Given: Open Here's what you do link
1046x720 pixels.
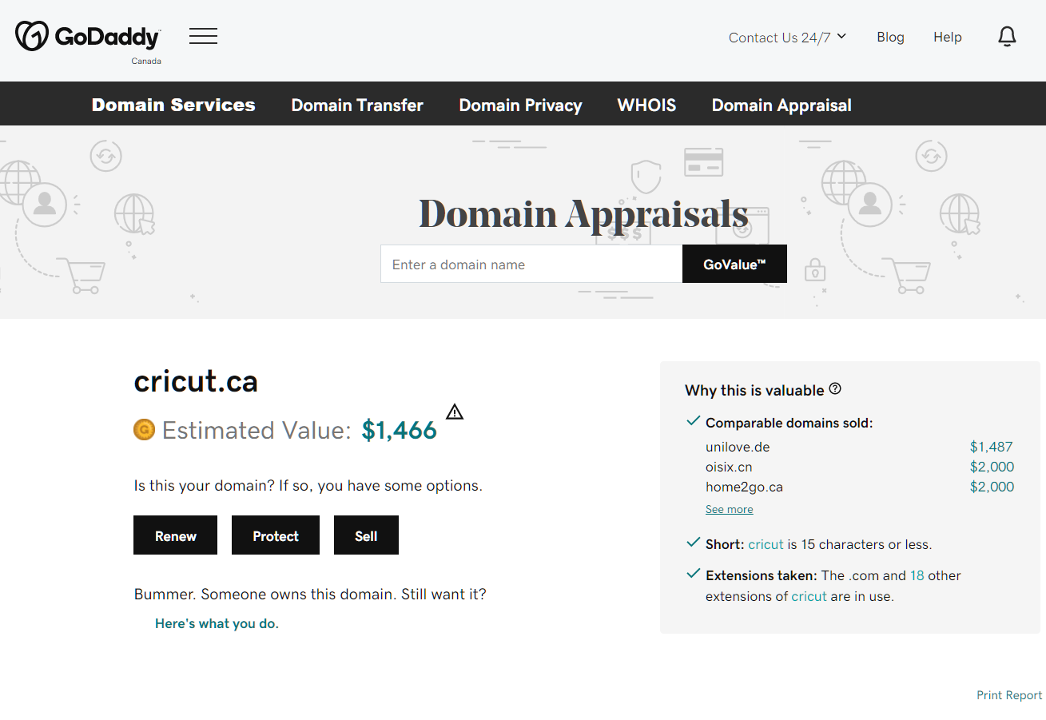Looking at the screenshot, I should (x=217, y=623).
